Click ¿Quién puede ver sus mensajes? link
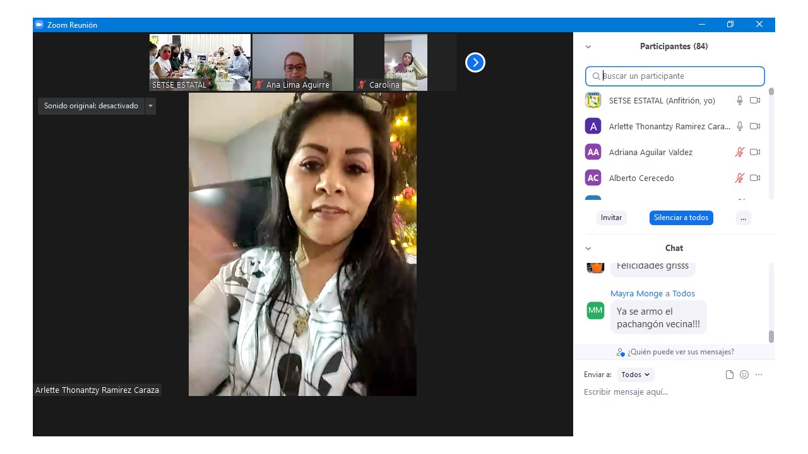This screenshot has width=808, height=454. click(680, 352)
